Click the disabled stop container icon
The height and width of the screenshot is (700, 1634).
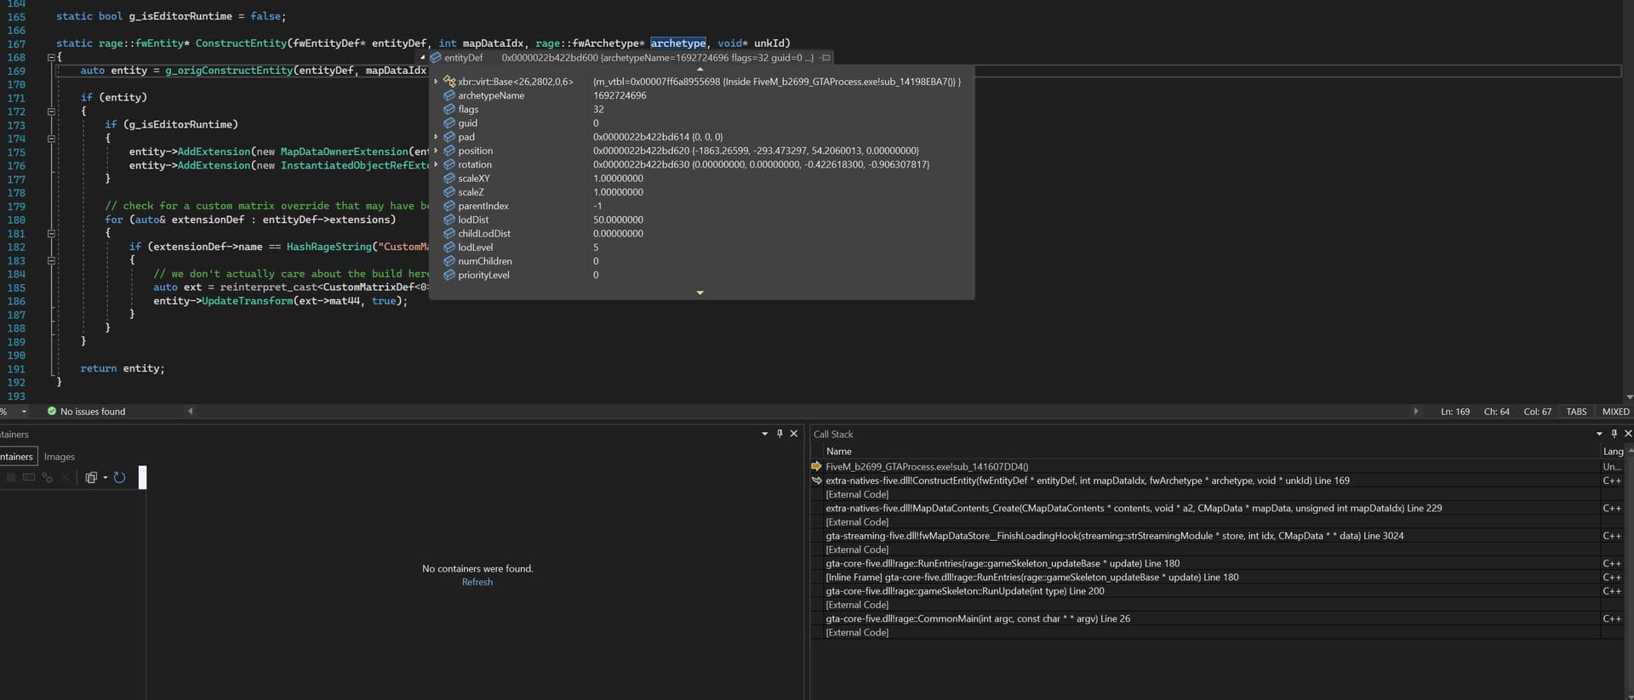(11, 478)
